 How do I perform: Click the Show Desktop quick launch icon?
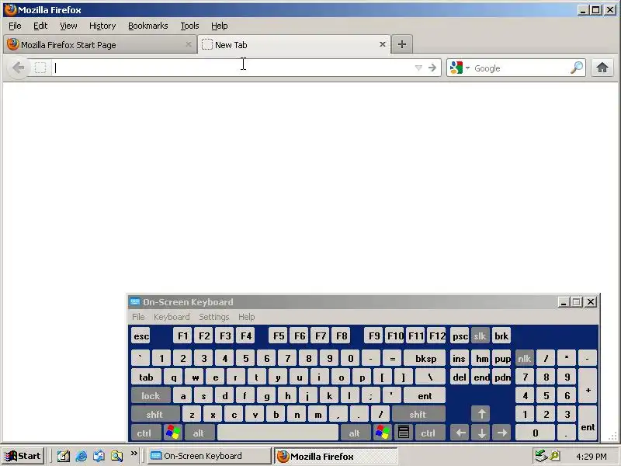pos(64,456)
